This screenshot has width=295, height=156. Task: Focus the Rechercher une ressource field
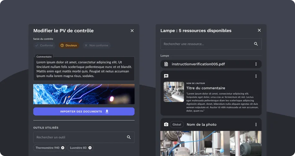(x=211, y=44)
